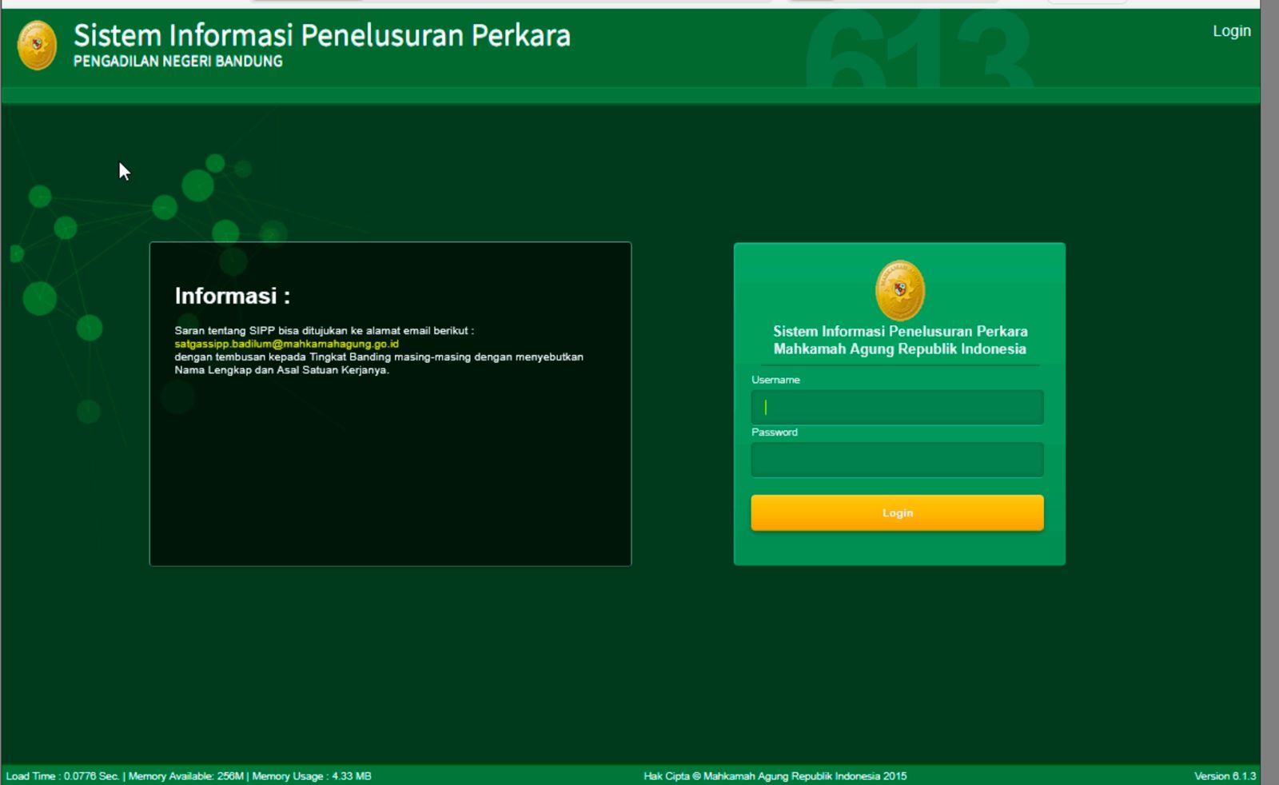Click the Mahkamah Agung Republik Indonesia form title
This screenshot has width=1279, height=785.
click(899, 349)
